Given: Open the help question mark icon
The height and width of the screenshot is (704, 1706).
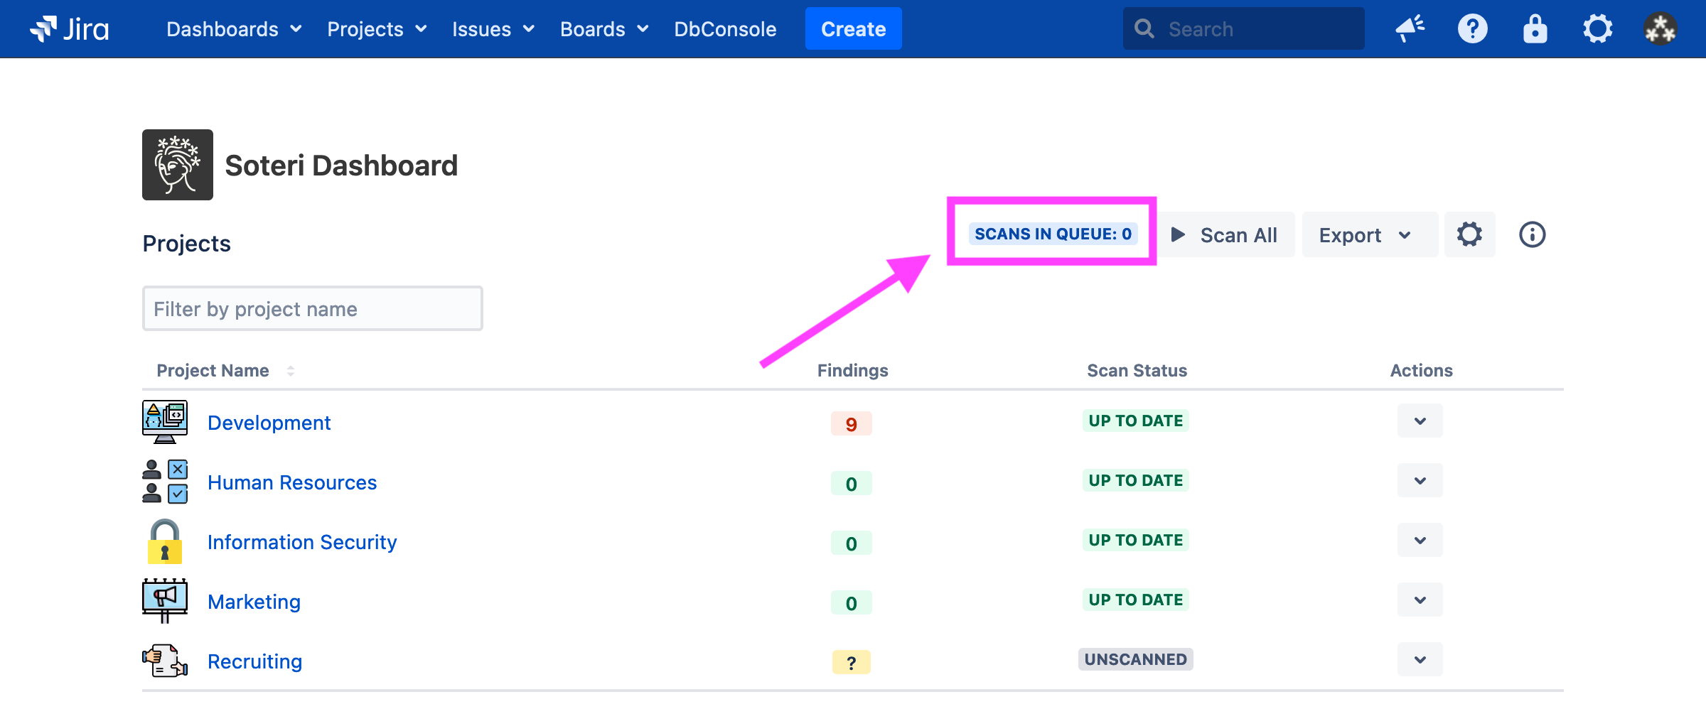Looking at the screenshot, I should click(1472, 29).
